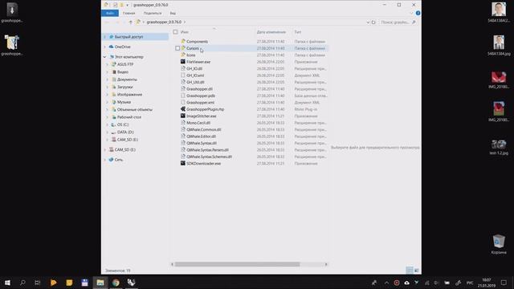Open the action center notification icon

pos(504,283)
